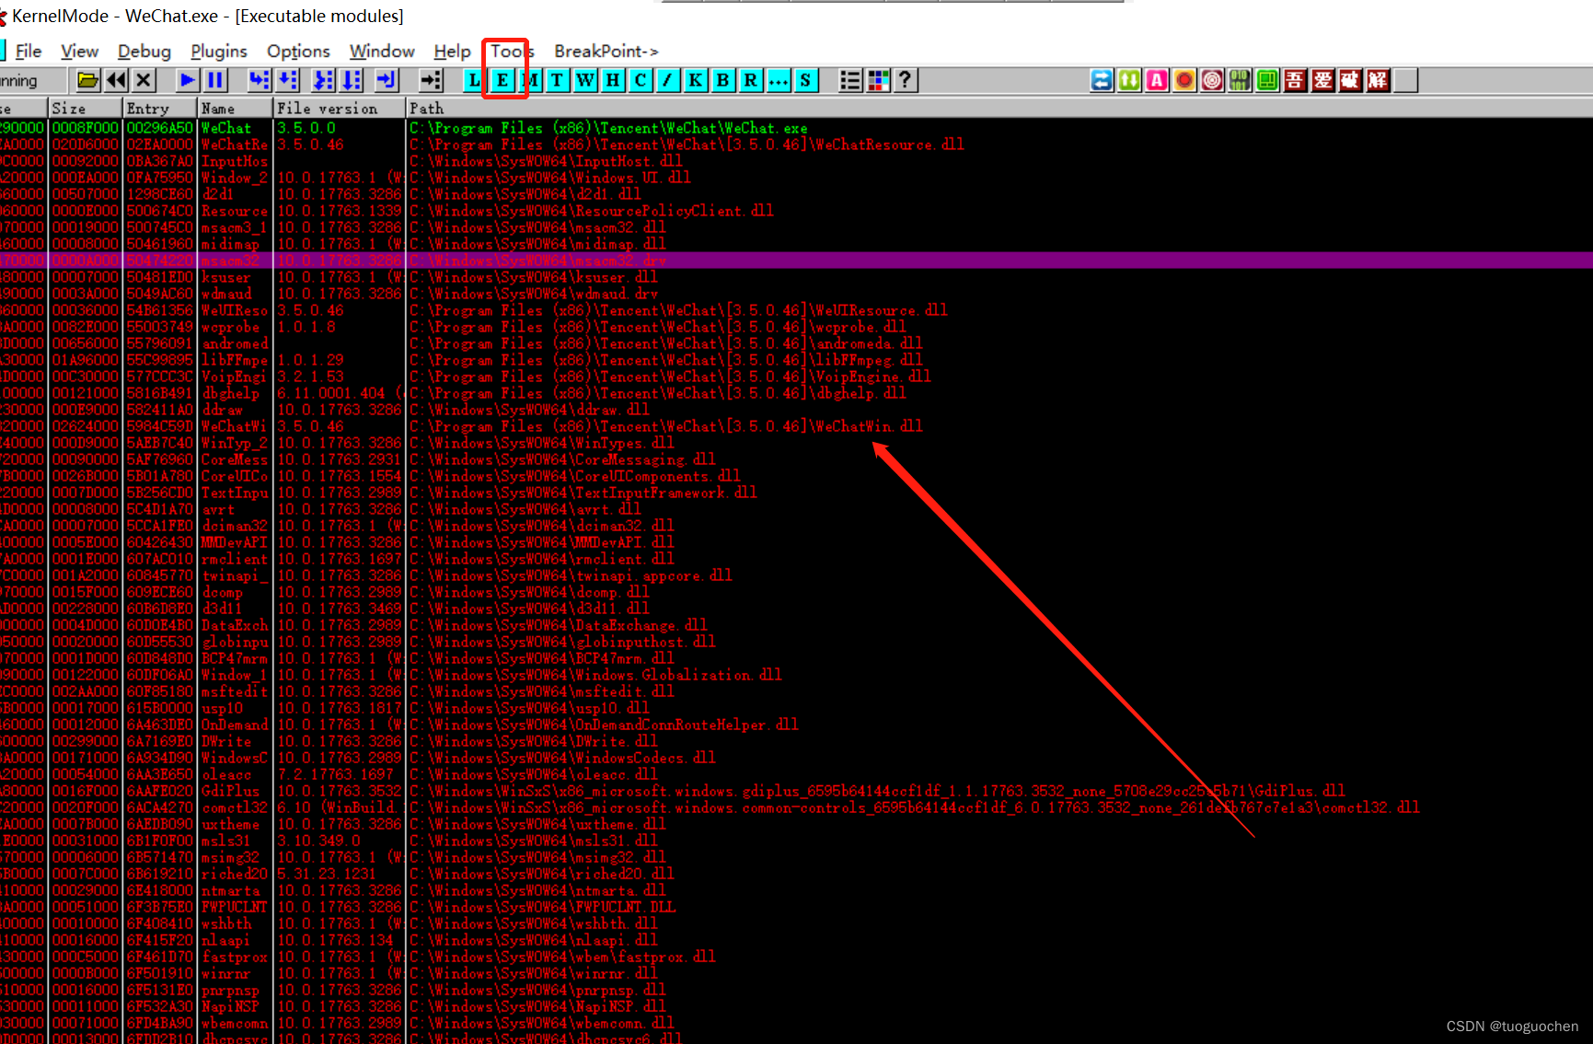Click the Help question mark icon
Image resolution: width=1593 pixels, height=1044 pixels.
tap(906, 80)
